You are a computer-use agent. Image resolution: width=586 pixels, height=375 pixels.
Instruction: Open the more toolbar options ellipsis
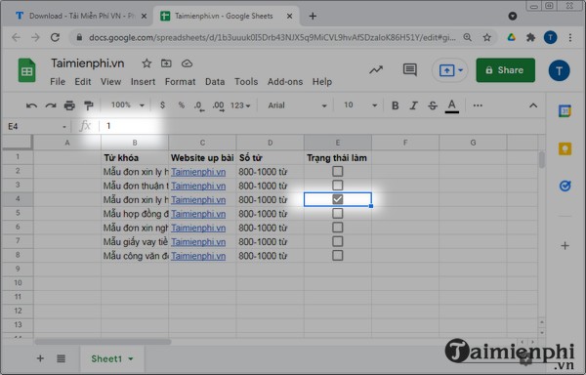478,105
